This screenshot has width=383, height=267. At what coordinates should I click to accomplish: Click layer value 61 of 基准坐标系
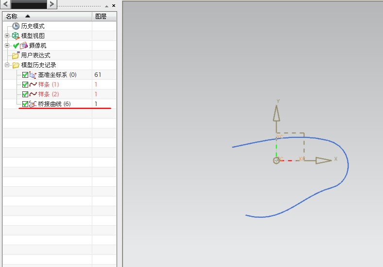pyautogui.click(x=98, y=75)
